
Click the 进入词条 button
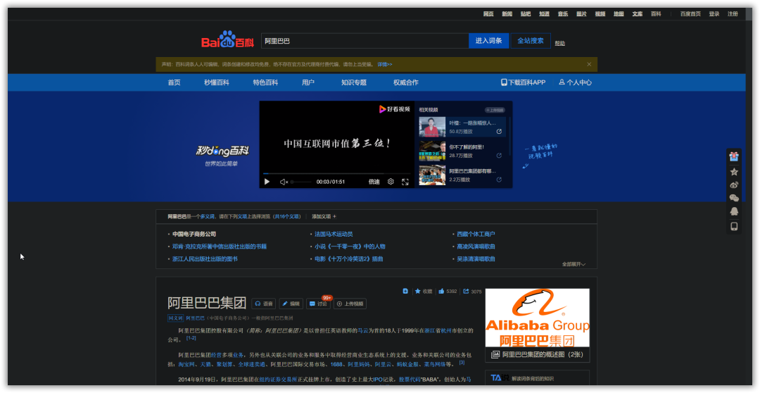[488, 41]
